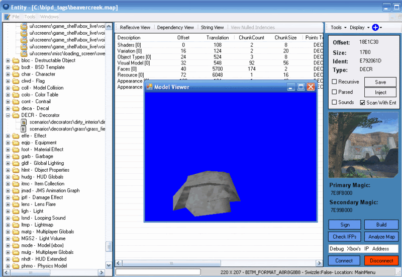
Task: Expand the itmc Item Collection node
Action: [x=8, y=184]
